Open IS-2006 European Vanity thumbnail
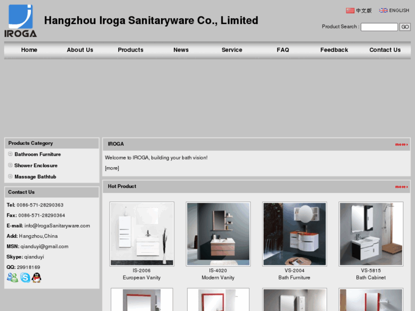 point(142,234)
